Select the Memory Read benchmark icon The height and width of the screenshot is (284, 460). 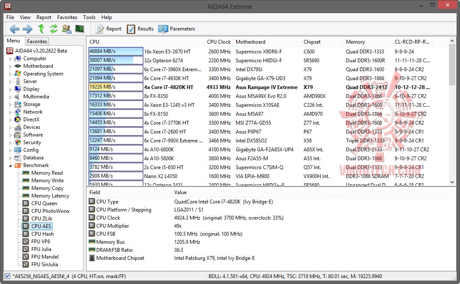pyautogui.click(x=26, y=173)
